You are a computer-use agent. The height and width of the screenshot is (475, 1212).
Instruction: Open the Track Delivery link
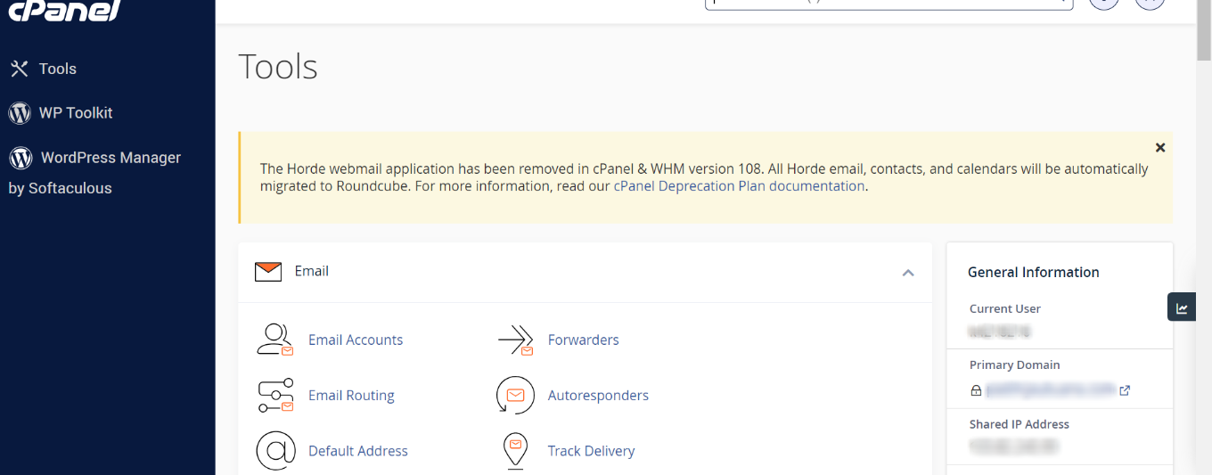click(591, 451)
